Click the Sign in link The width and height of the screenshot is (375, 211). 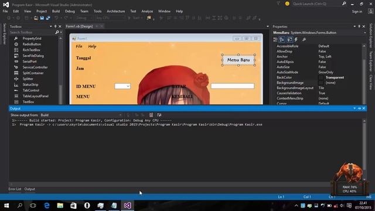357,12
